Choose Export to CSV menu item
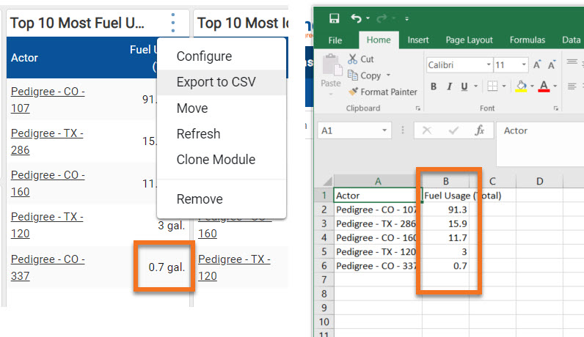This screenshot has height=337, width=584. pyautogui.click(x=222, y=82)
